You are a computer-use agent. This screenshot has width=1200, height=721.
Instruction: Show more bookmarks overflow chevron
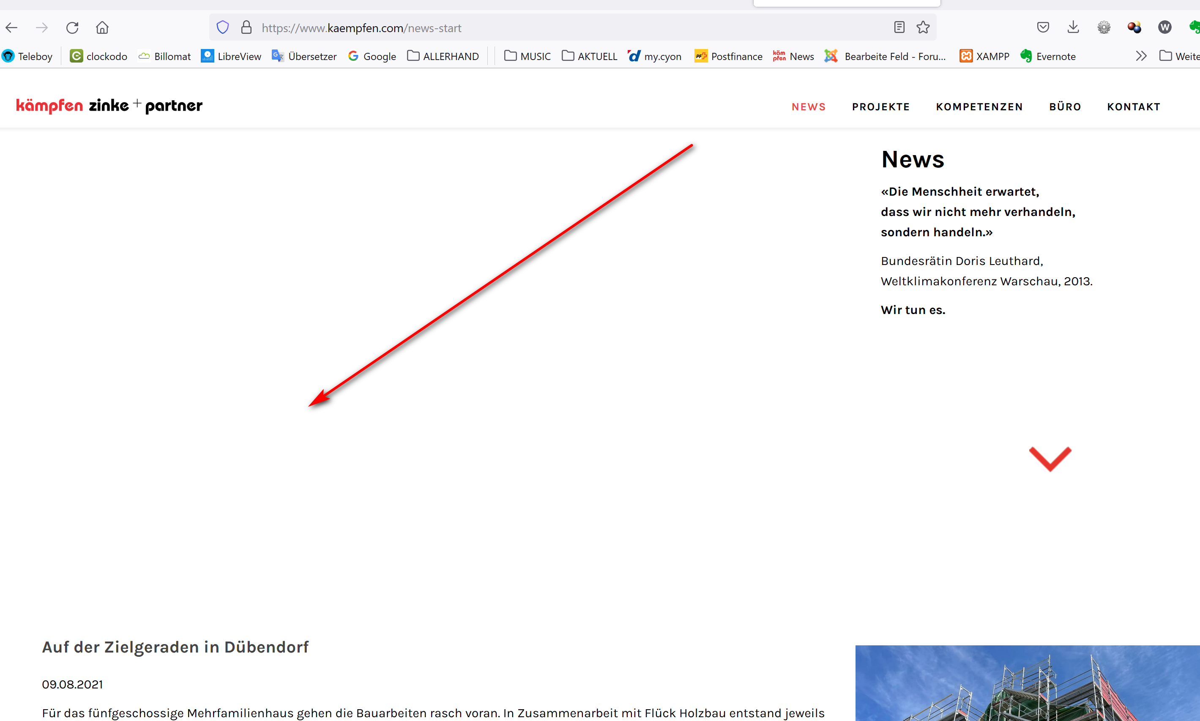point(1141,56)
